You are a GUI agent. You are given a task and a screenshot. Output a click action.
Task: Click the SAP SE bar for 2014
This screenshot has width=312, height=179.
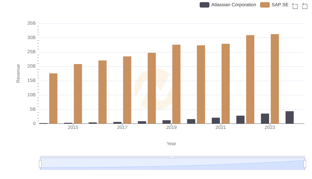point(53,98)
